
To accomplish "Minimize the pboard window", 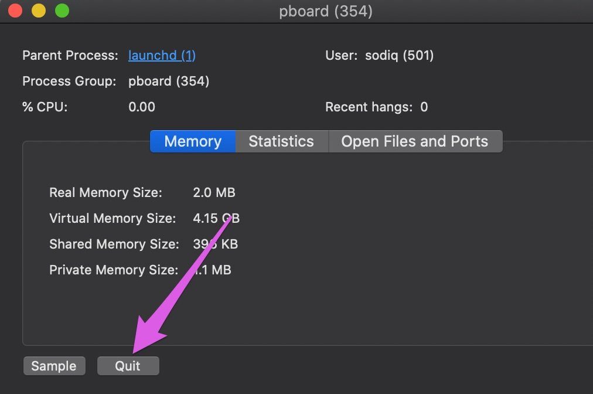I will point(38,10).
